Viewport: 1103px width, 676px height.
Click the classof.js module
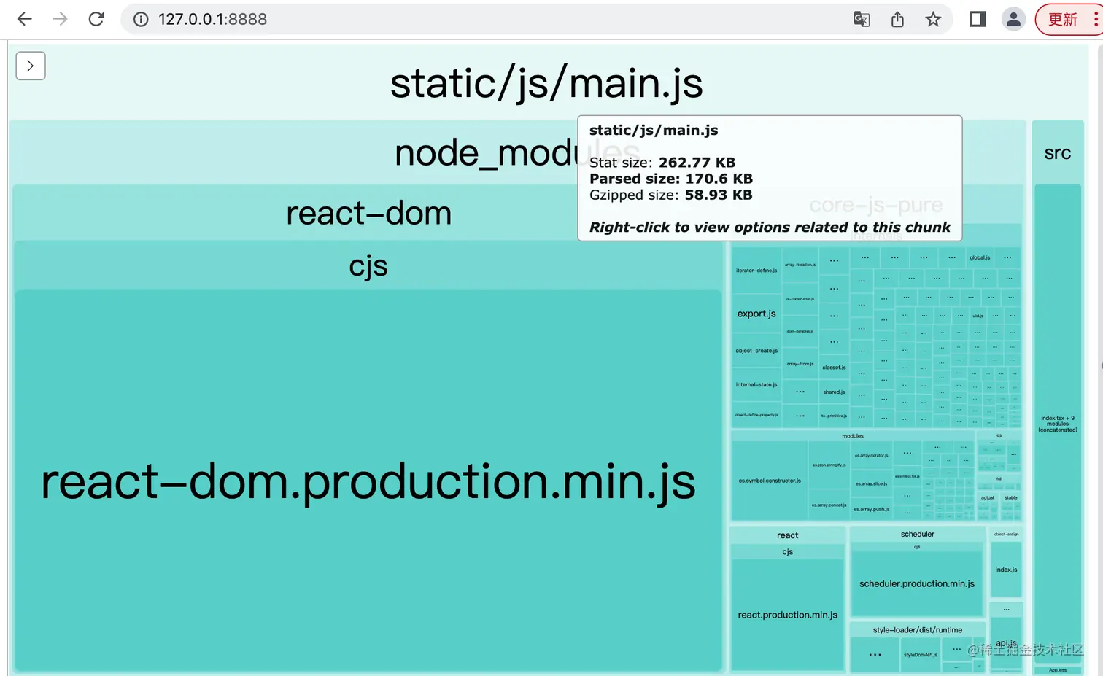tap(834, 368)
